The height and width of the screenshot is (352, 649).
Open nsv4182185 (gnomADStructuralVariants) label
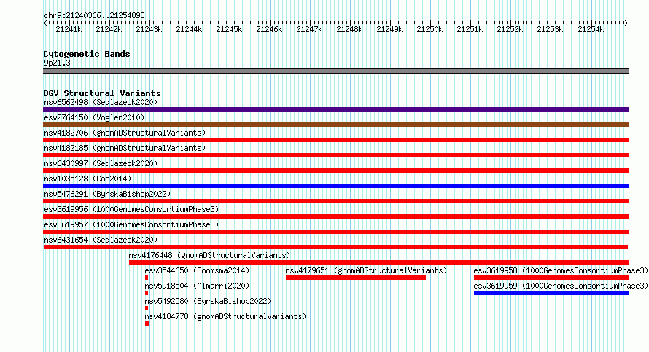(x=125, y=148)
